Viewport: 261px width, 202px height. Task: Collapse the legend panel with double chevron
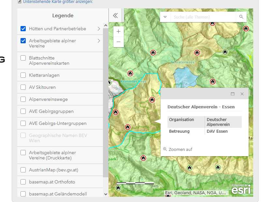[x=115, y=16]
